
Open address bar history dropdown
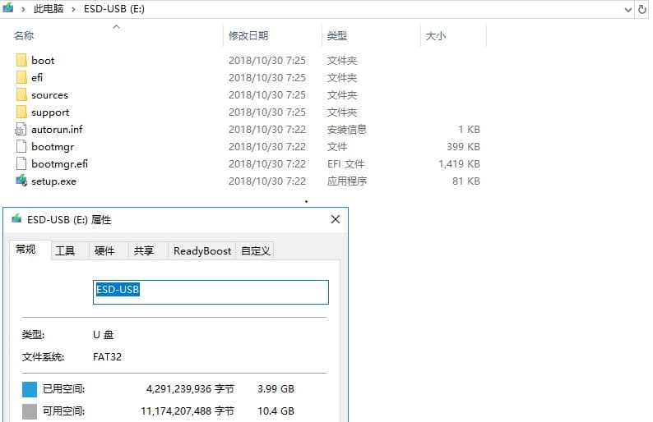628,10
